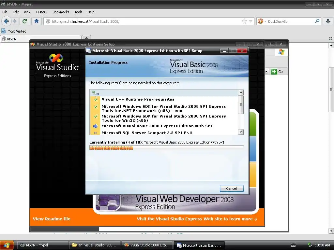Open the View menu
The width and height of the screenshot is (334, 250).
[27, 12]
